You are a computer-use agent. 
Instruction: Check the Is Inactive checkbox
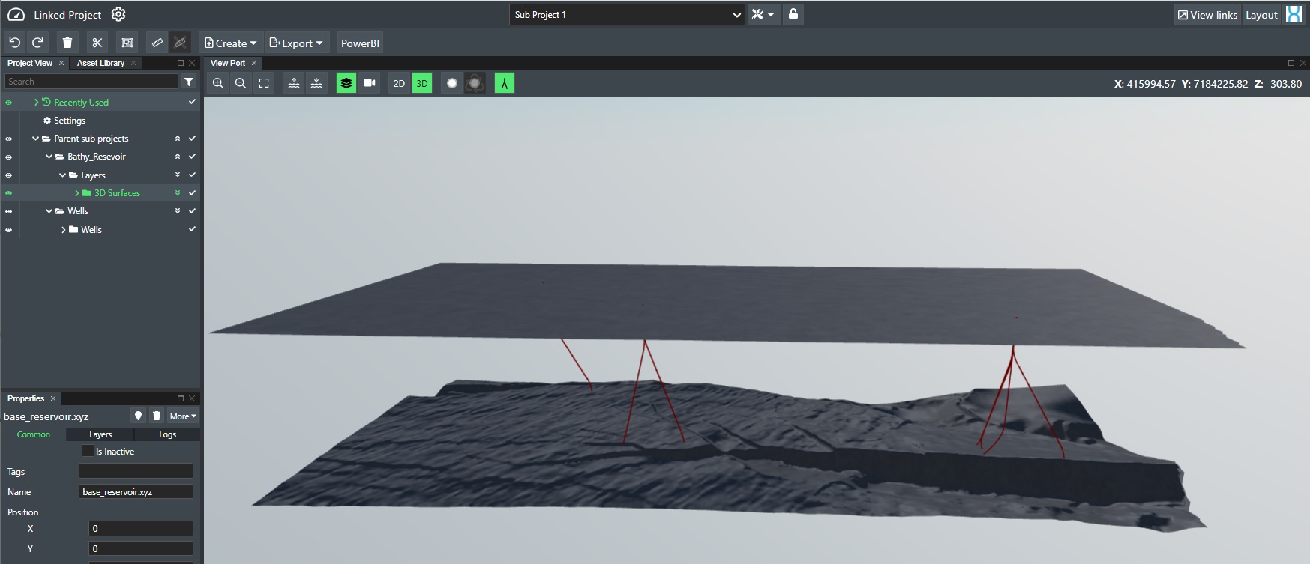pyautogui.click(x=88, y=451)
